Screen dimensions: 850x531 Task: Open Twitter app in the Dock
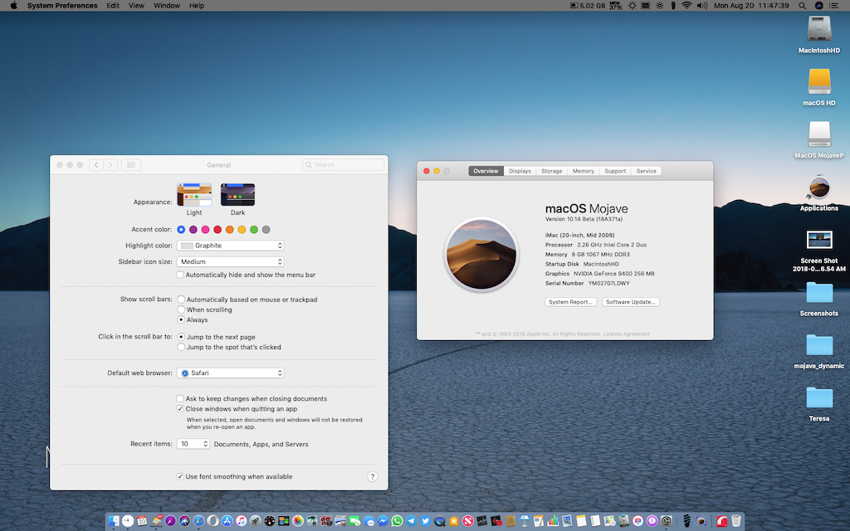(426, 521)
